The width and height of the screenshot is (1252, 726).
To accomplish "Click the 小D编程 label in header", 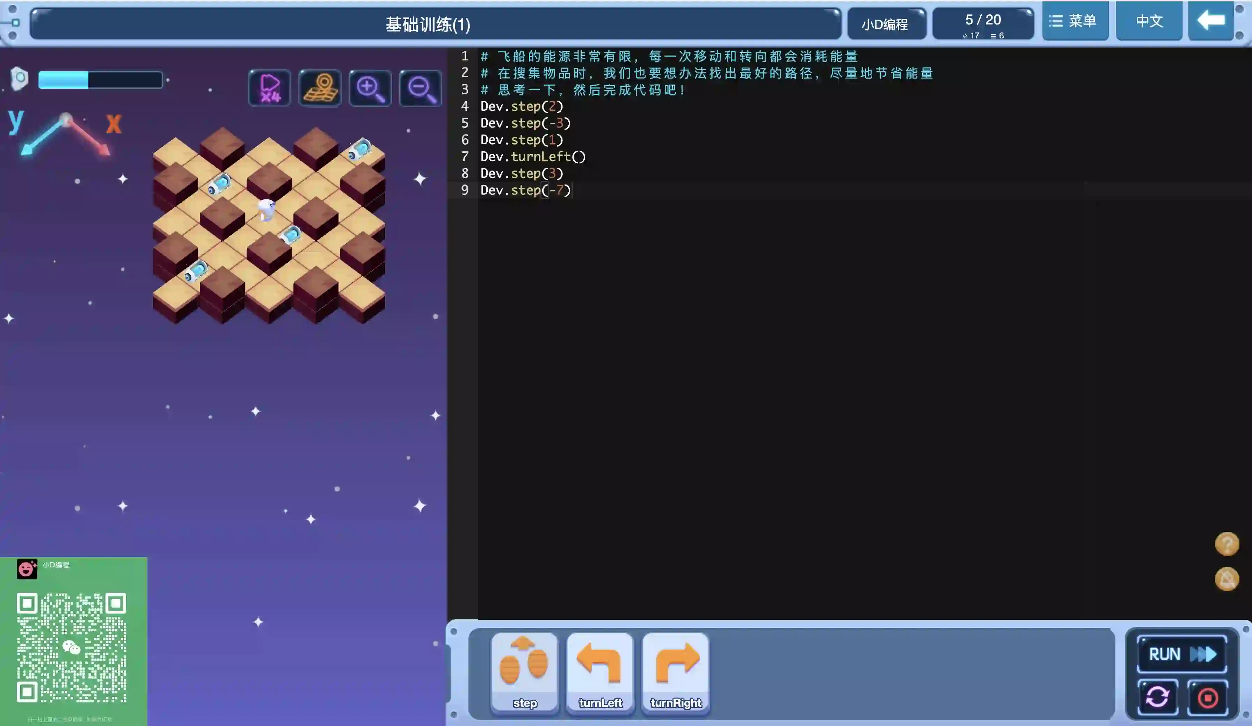I will tap(885, 24).
